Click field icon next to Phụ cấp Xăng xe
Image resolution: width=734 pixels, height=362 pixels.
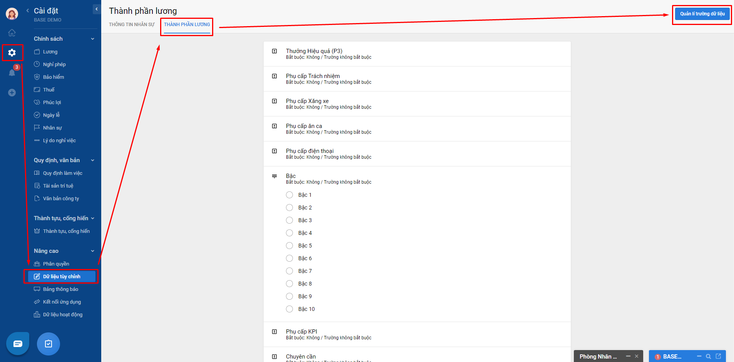(x=274, y=101)
